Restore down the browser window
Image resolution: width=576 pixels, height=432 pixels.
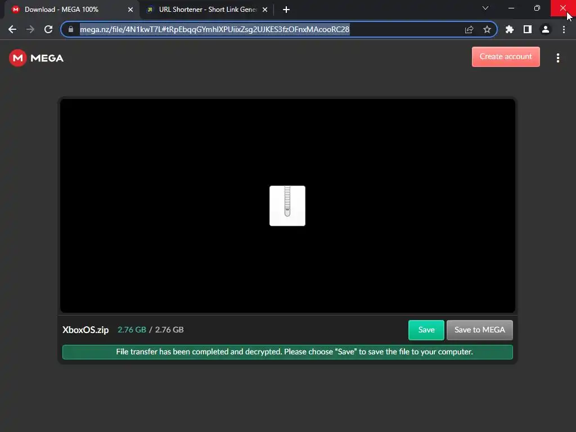click(537, 8)
